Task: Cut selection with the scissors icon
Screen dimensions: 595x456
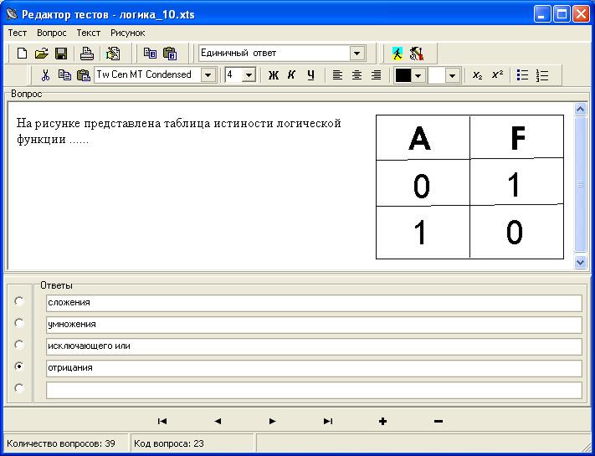Action: [x=46, y=75]
